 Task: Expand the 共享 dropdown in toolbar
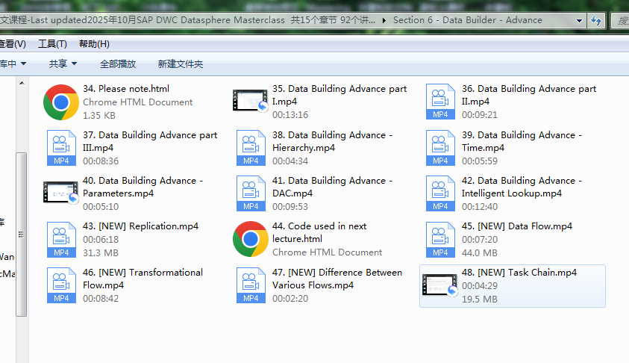(x=63, y=64)
